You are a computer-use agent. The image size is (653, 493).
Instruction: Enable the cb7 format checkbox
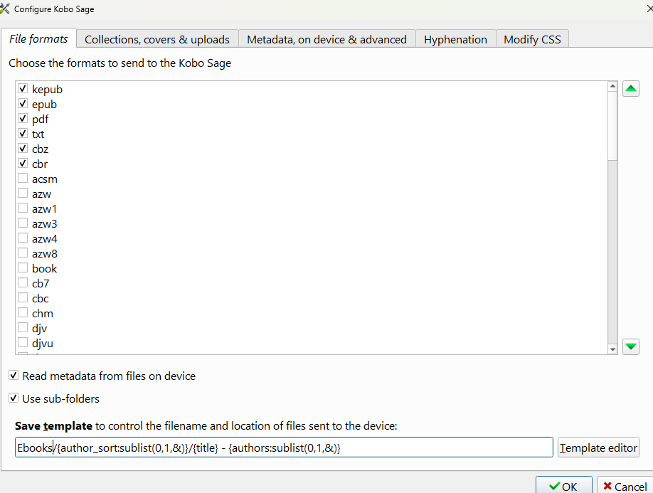(23, 283)
